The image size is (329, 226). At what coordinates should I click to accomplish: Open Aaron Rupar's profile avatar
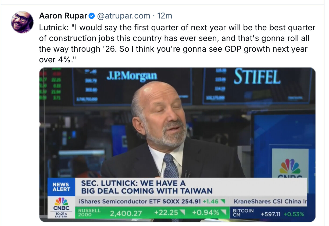[22, 22]
